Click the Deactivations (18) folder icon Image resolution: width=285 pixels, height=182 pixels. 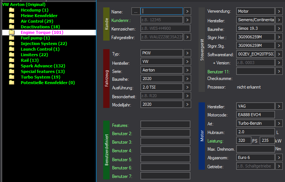12,27
